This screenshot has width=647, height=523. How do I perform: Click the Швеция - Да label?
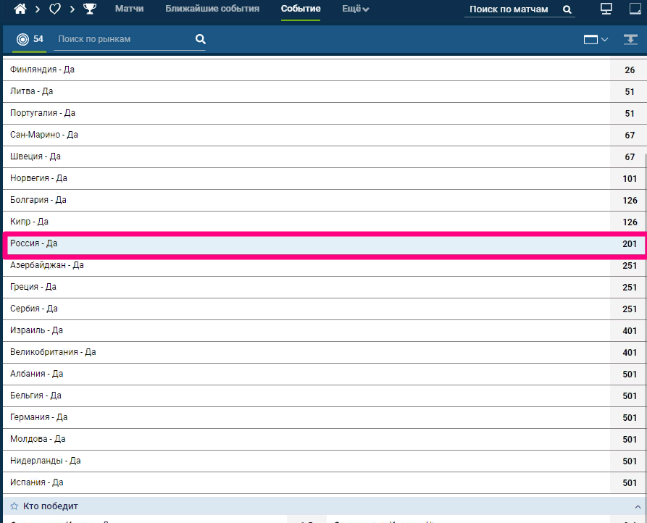(35, 156)
